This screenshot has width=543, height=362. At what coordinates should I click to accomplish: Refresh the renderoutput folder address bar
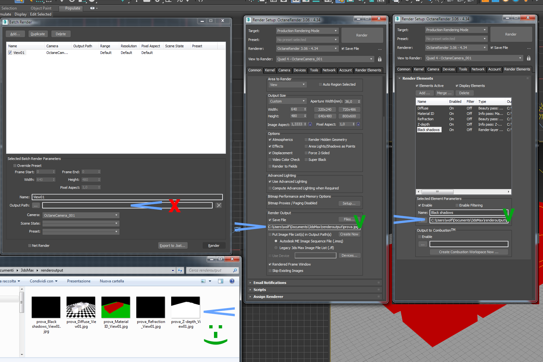click(x=180, y=270)
